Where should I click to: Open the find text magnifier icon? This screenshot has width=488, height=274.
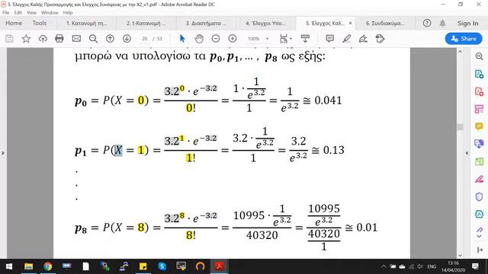click(x=93, y=39)
